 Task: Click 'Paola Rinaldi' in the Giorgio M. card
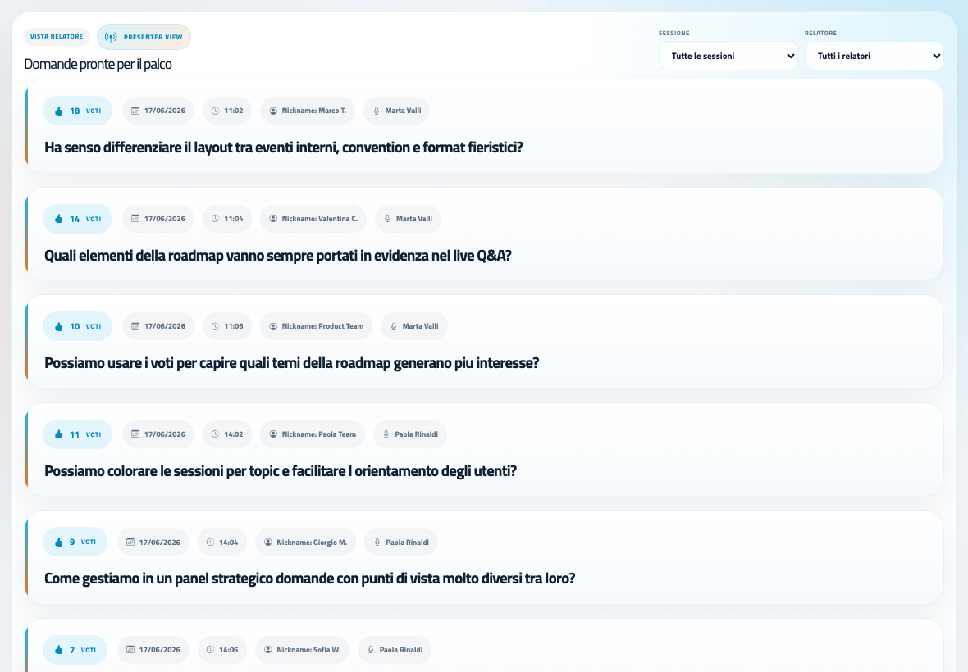tap(408, 543)
